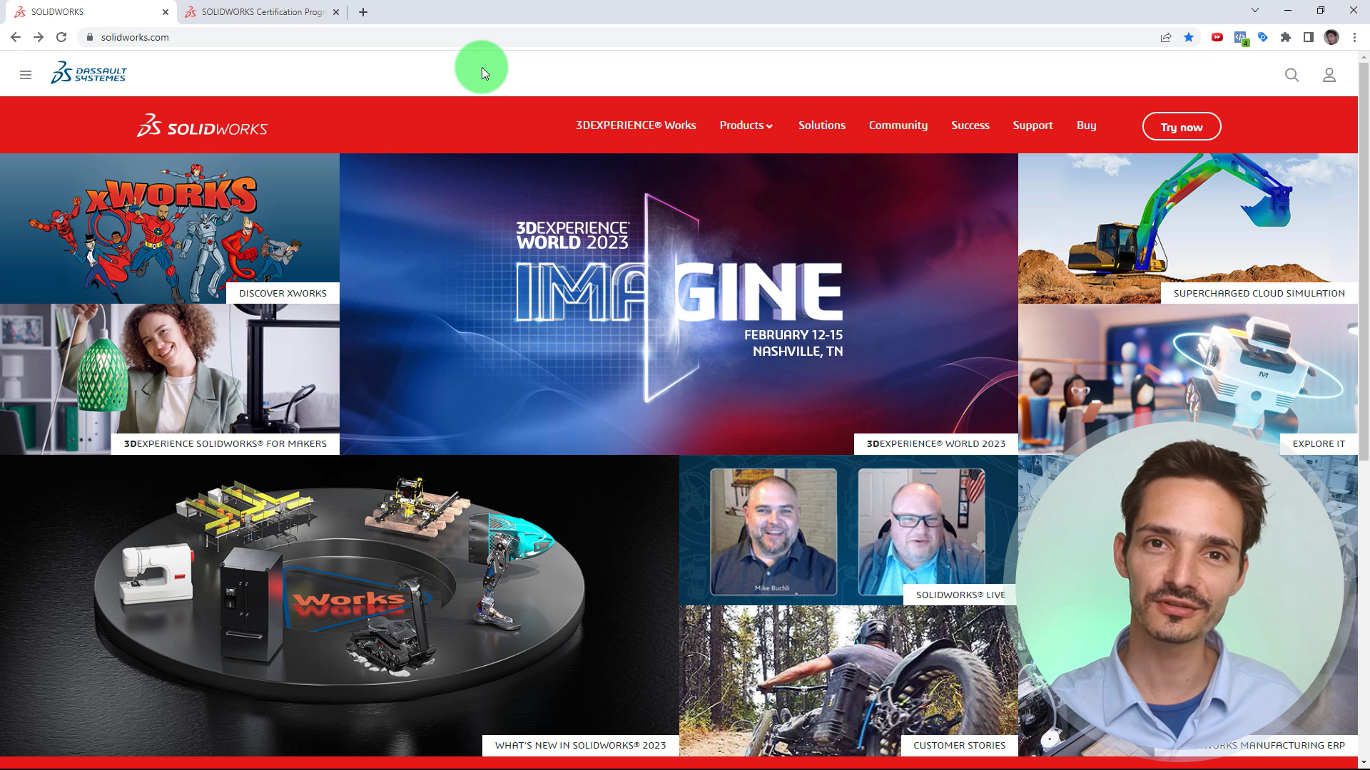Open a new tab with plus button

[x=363, y=12]
